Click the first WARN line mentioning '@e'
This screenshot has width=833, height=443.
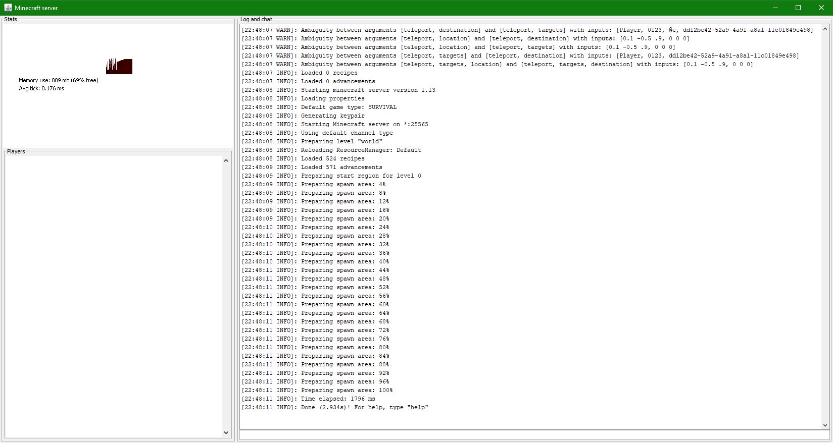(527, 30)
